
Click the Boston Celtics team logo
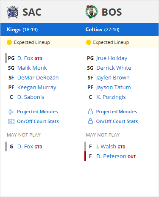coord(92,12)
